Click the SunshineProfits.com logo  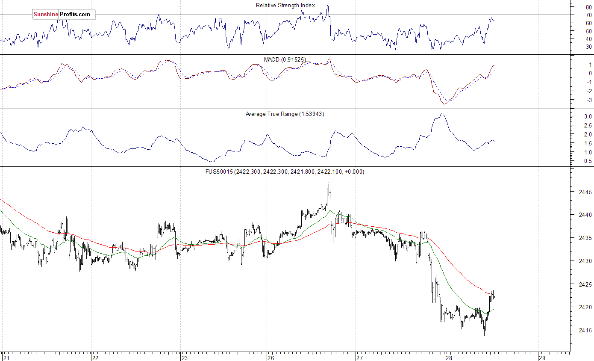point(64,14)
